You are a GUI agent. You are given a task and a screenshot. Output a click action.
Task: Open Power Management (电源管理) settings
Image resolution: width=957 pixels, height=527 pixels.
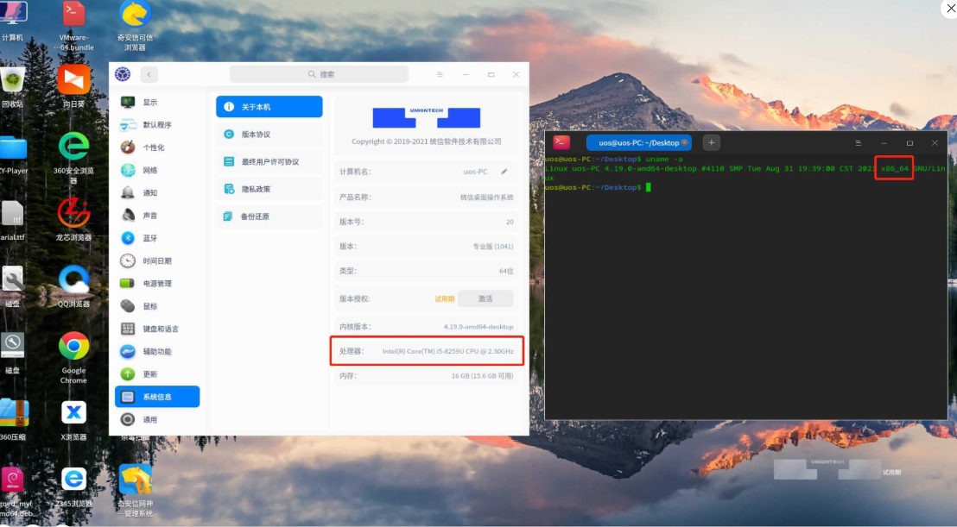point(157,283)
